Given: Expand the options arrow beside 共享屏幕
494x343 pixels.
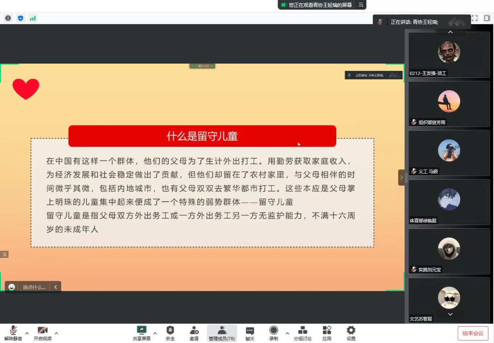Looking at the screenshot, I should (x=155, y=333).
